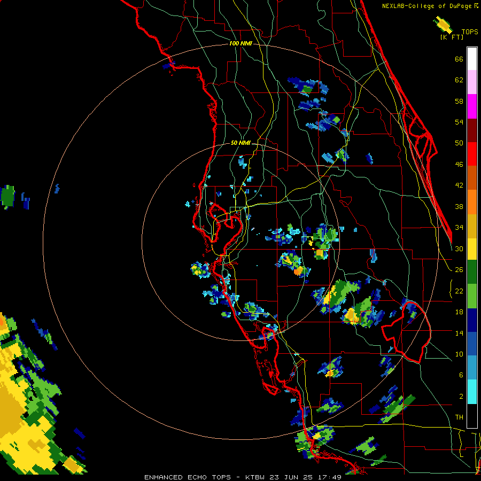Screen dimensions: 481x481
Task: Select the 50 NMI range ring label
Action: pos(241,143)
